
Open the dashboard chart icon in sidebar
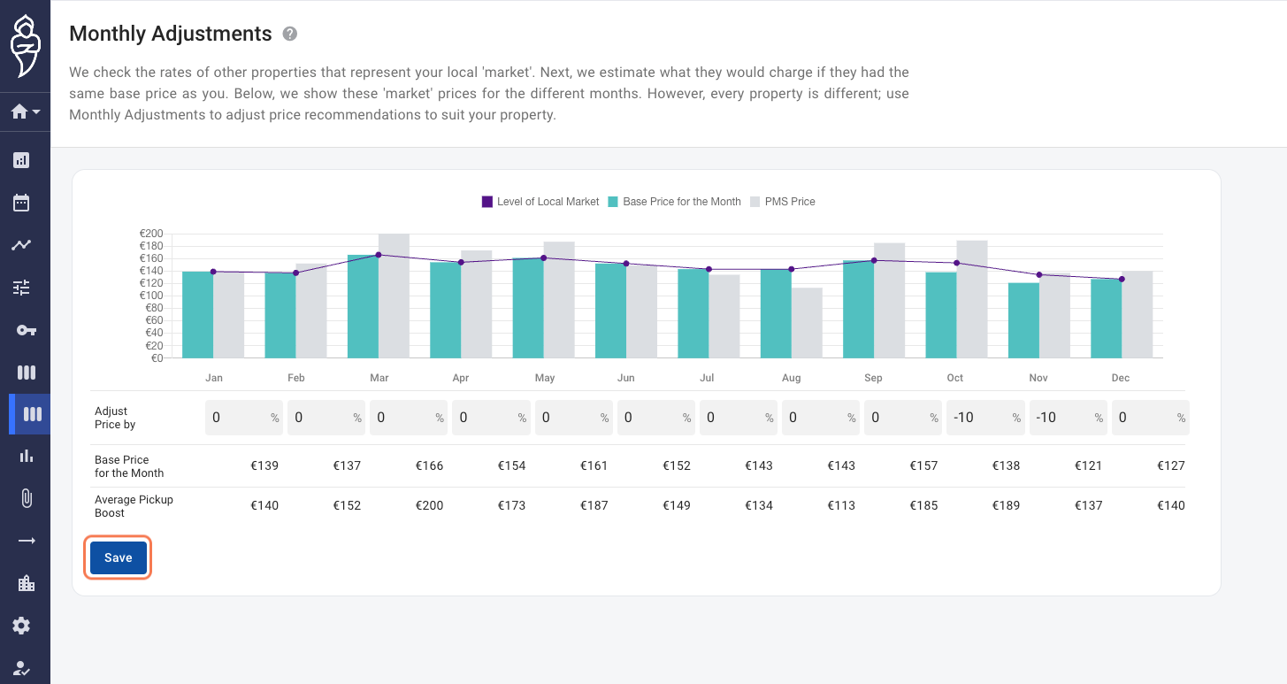[x=21, y=160]
